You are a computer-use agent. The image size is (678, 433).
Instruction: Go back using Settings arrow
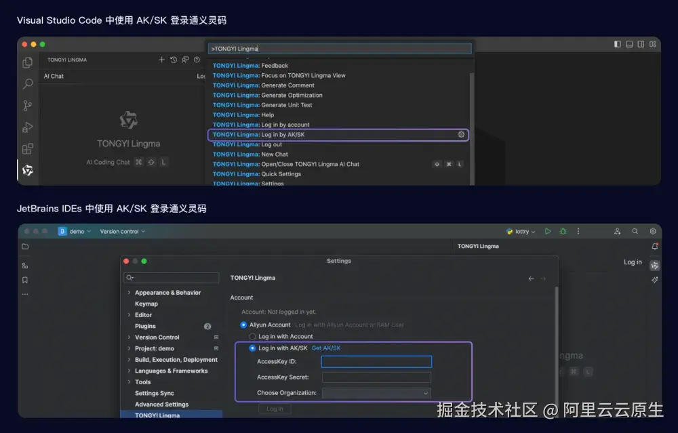pyautogui.click(x=531, y=279)
